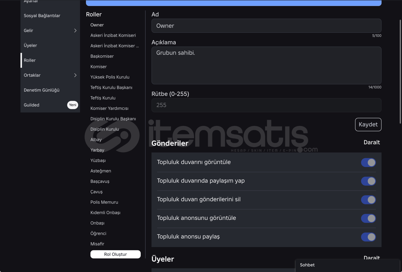The height and width of the screenshot is (272, 402).
Task: Expand the Gelir submenu chevron
Action: pos(75,30)
